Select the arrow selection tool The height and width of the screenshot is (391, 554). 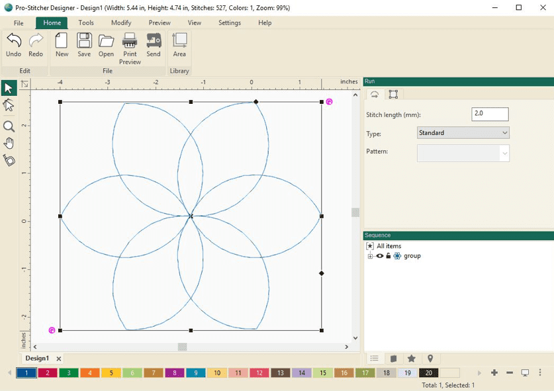(9, 87)
